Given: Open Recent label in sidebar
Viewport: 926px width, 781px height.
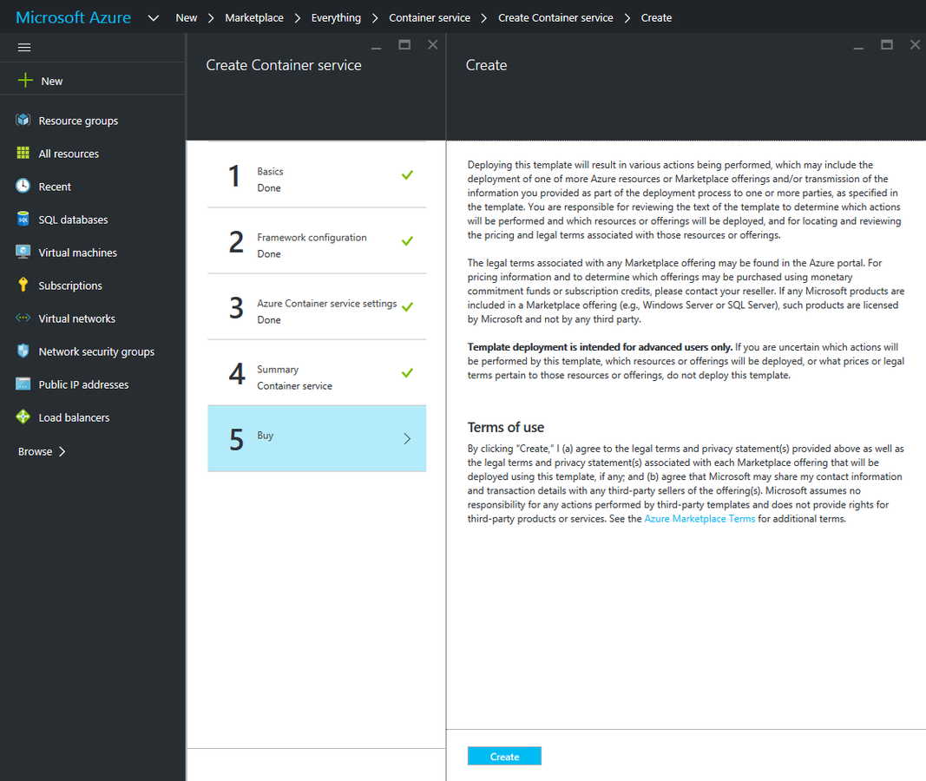Looking at the screenshot, I should (x=55, y=187).
